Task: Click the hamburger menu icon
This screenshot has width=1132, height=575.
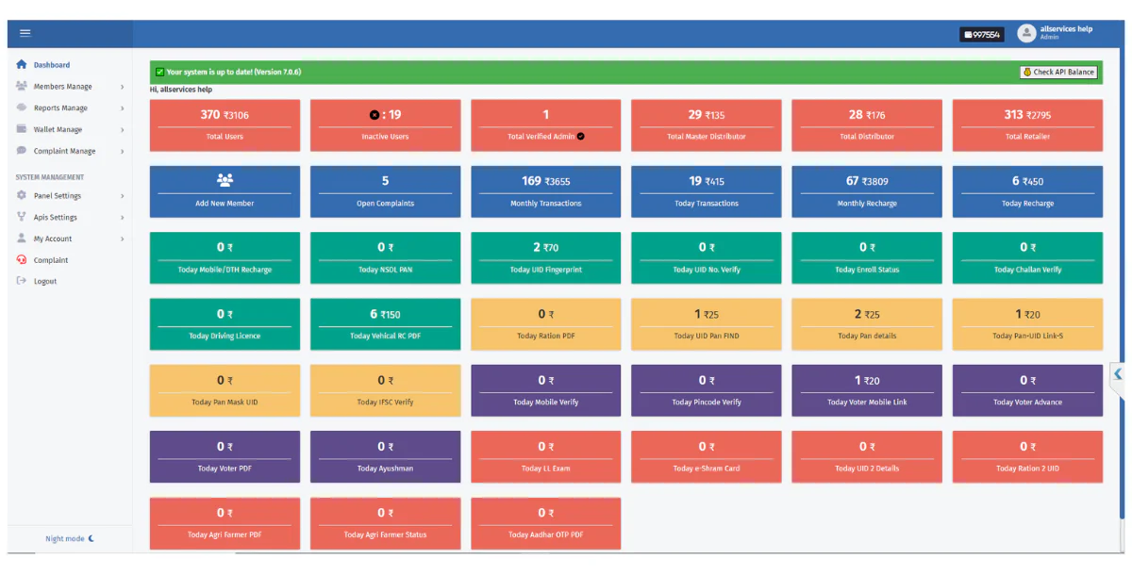Action: click(x=25, y=33)
